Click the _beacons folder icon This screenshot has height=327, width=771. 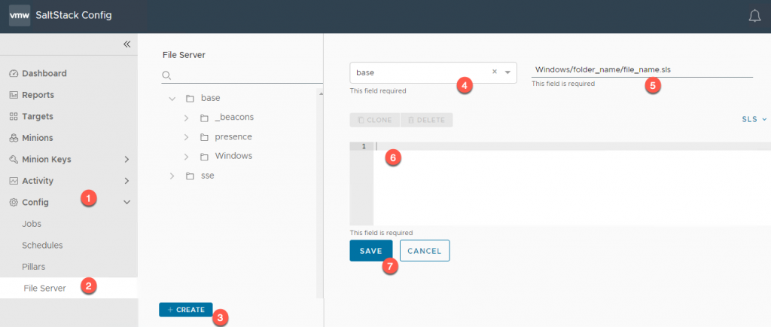[204, 118]
